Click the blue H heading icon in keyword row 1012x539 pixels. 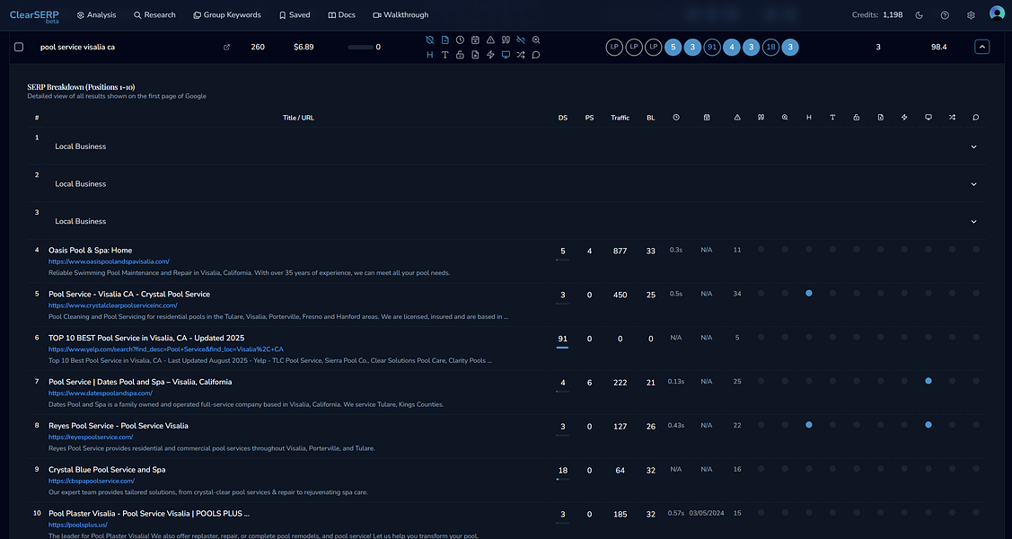[430, 55]
